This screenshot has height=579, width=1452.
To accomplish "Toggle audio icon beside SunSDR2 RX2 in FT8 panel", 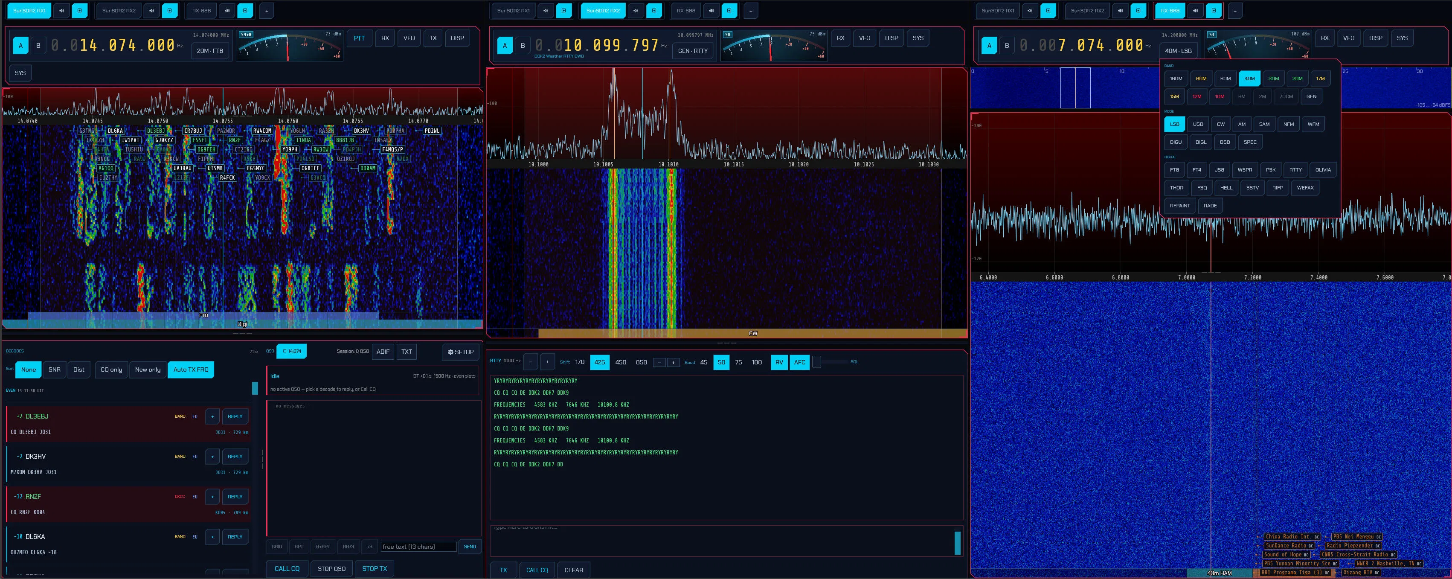I will pos(151,11).
